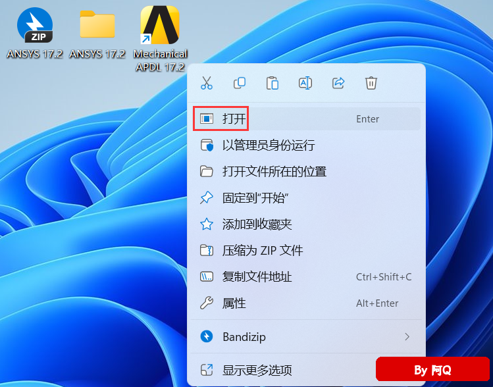This screenshot has height=387, width=493.
Task: Open the Bandizip menu entry
Action: coord(305,337)
